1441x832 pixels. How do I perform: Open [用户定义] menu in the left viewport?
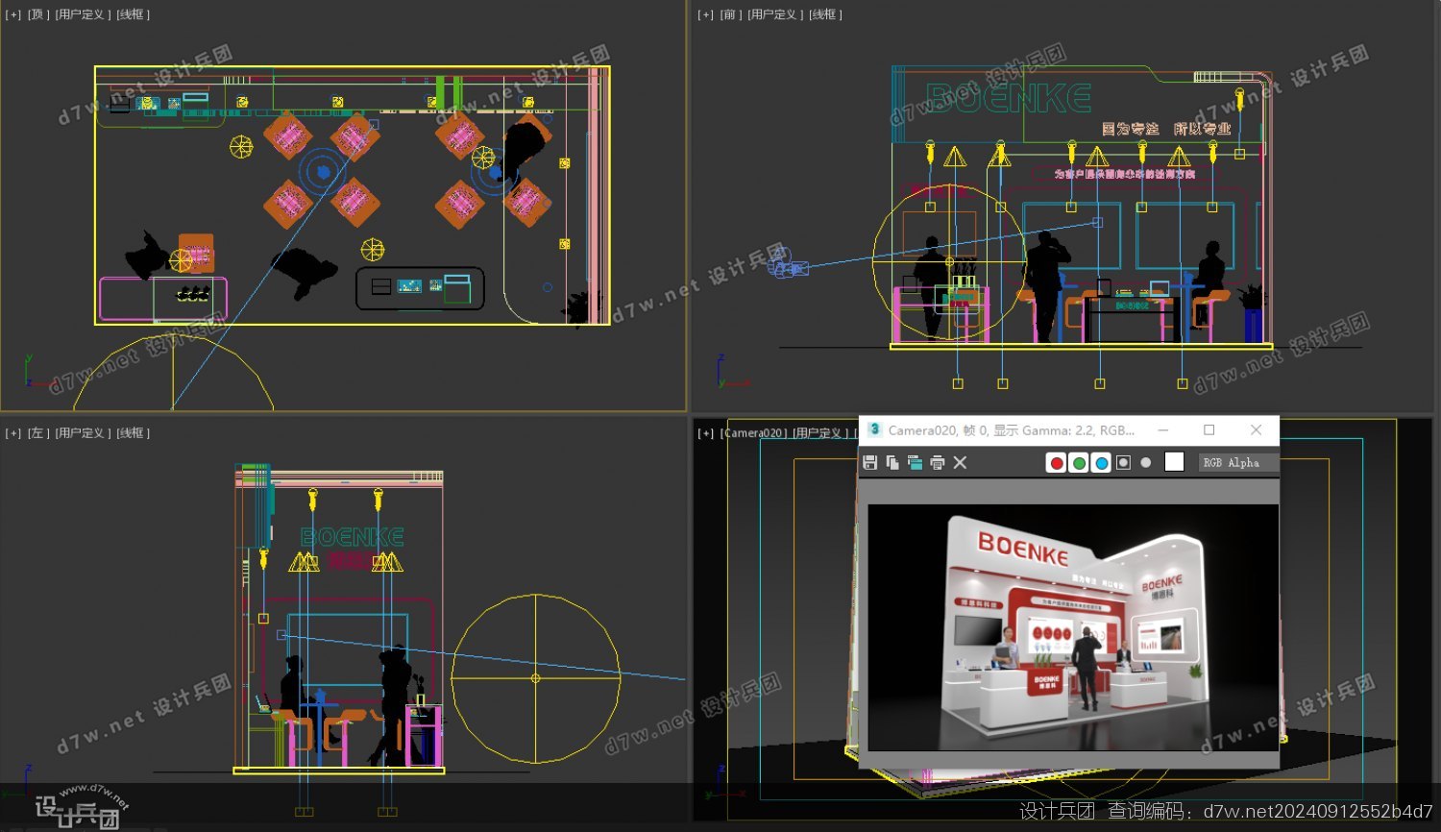pos(83,433)
